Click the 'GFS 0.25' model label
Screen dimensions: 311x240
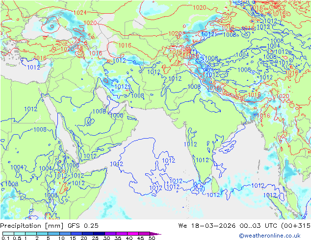click(83, 226)
